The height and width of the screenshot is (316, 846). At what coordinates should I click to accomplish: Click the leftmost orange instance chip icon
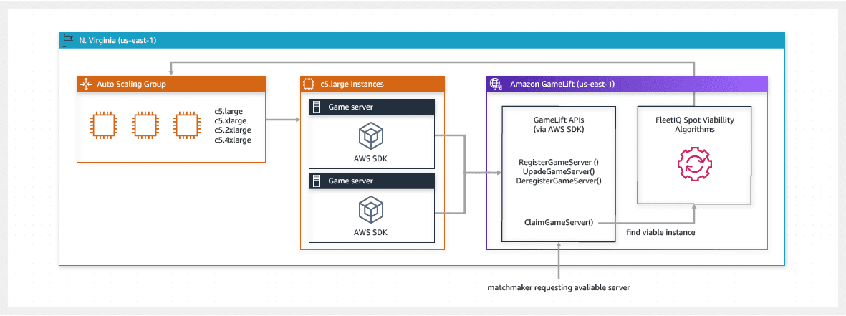click(103, 125)
